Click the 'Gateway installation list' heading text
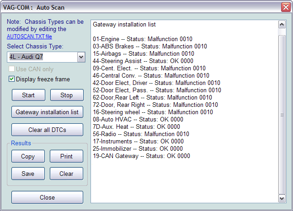The image size is (293, 211). pyautogui.click(x=124, y=25)
